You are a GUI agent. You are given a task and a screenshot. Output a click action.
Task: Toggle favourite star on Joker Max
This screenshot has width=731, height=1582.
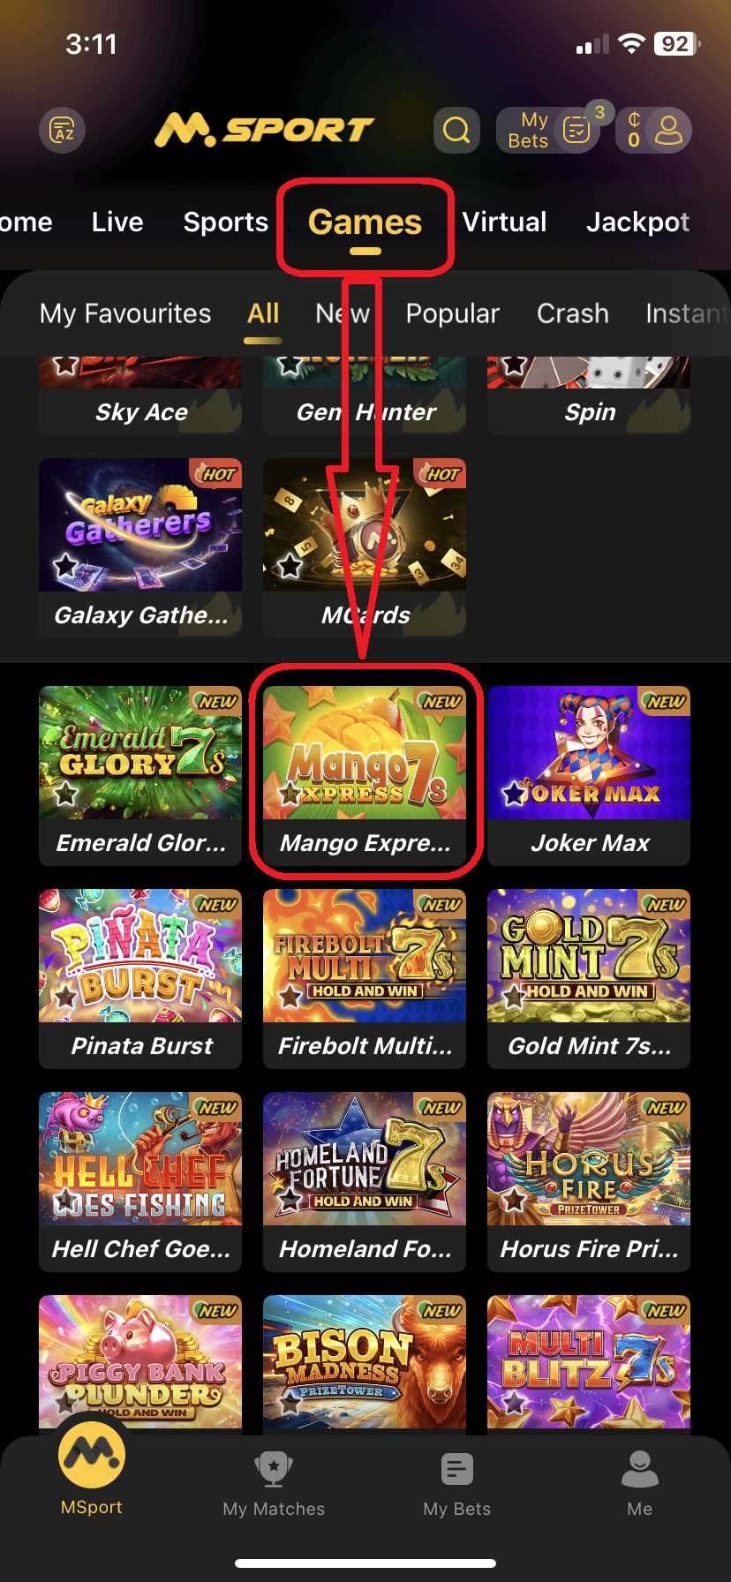click(x=515, y=794)
